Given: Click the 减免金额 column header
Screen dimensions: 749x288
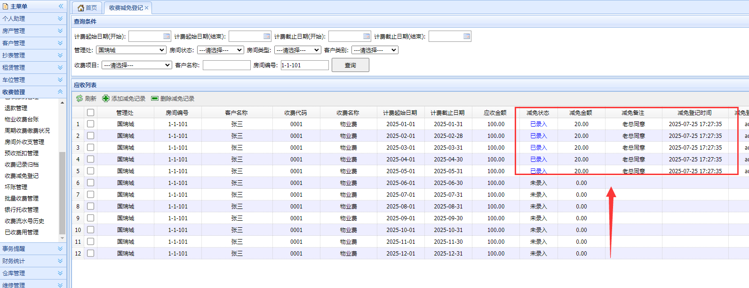Looking at the screenshot, I should (581, 112).
